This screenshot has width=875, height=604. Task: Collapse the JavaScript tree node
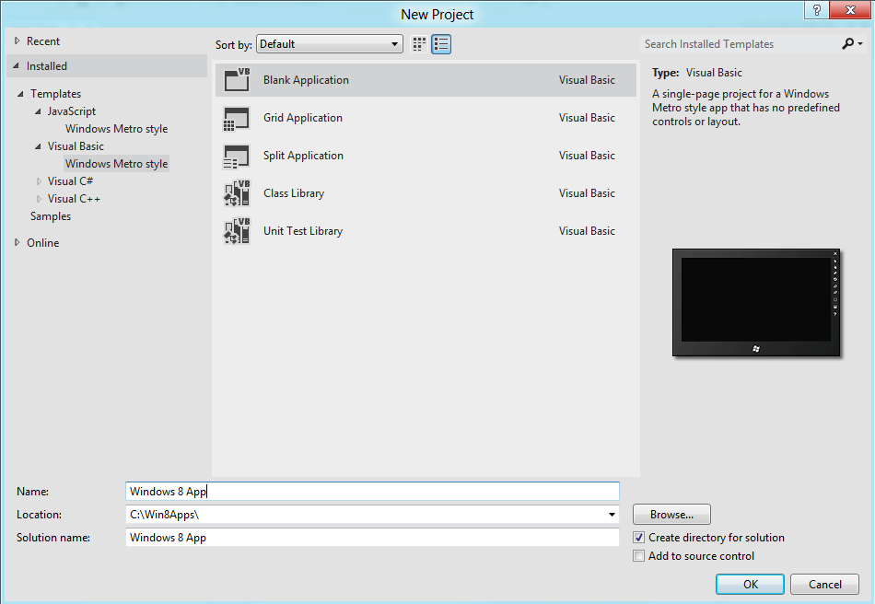pyautogui.click(x=38, y=111)
